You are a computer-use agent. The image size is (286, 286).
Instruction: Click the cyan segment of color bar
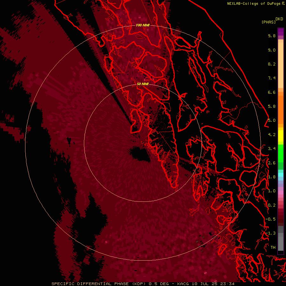pos(281,175)
